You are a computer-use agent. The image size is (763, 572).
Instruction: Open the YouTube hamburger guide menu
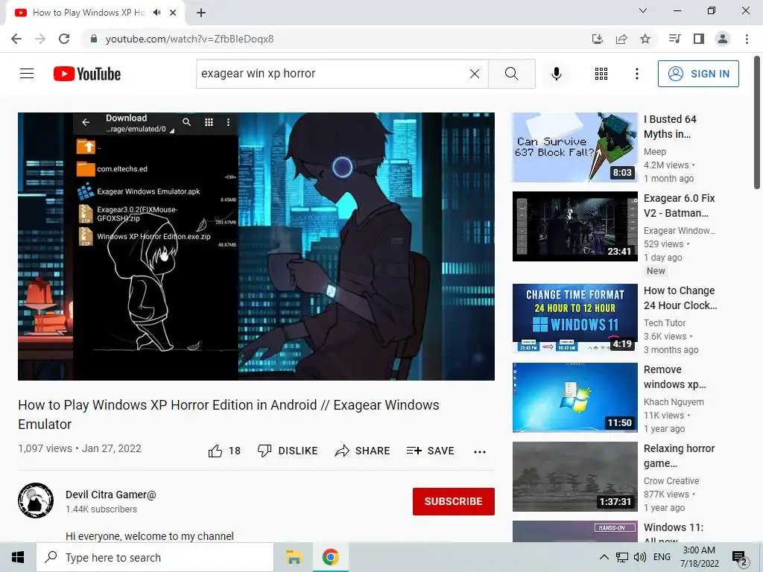pyautogui.click(x=27, y=74)
